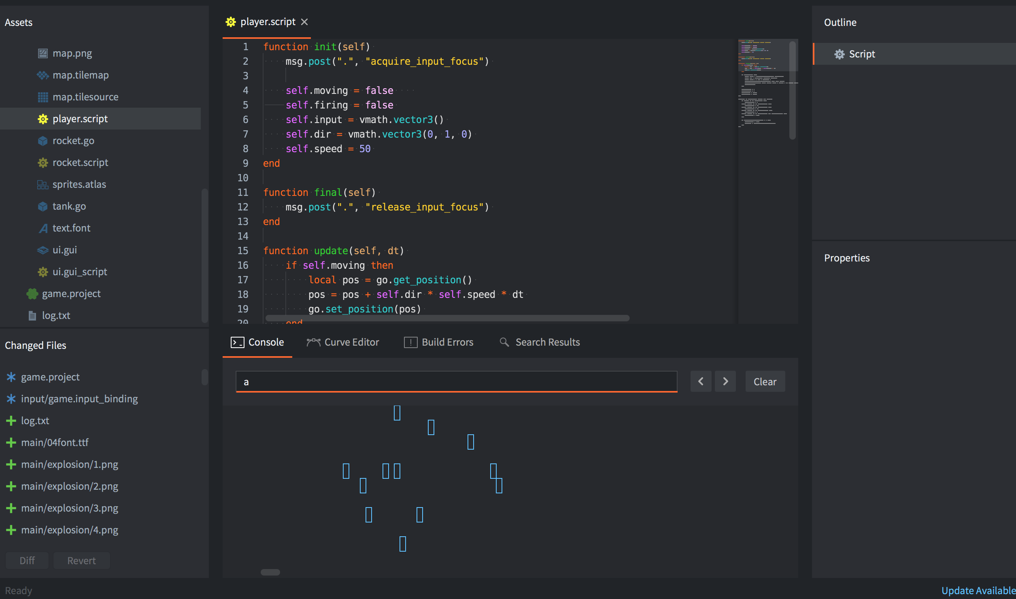The image size is (1016, 599).
Task: Click the log.txt document icon in Assets
Action: coord(32,316)
